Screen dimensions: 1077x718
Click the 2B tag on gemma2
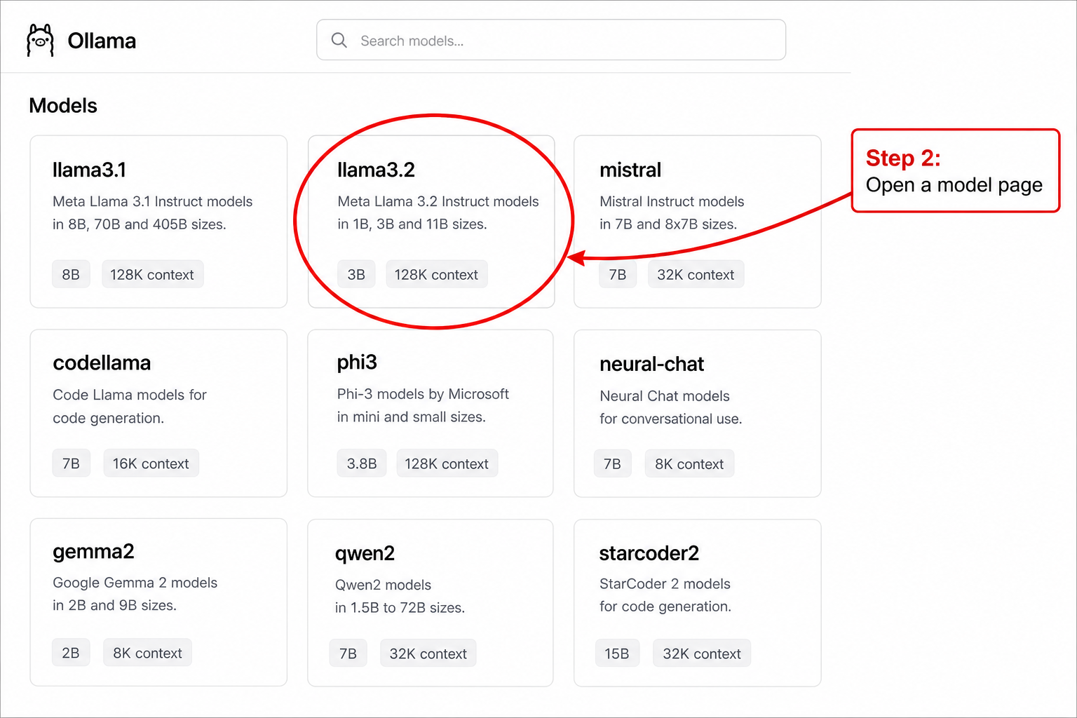click(71, 653)
